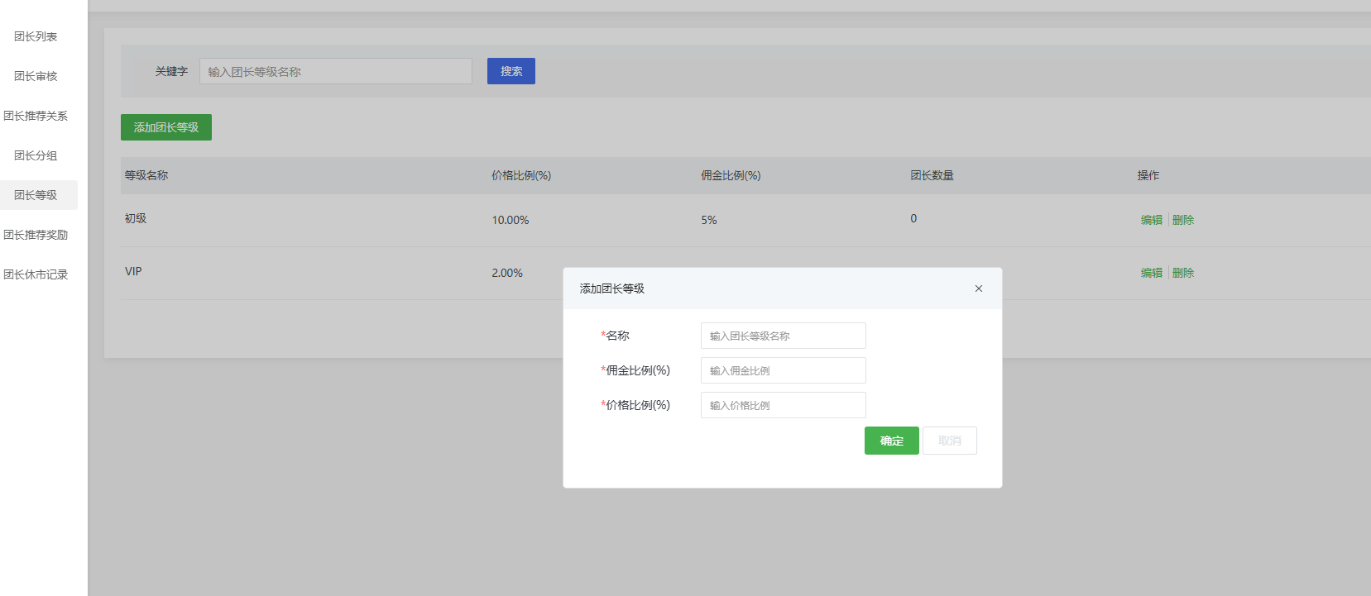Edit the VIP level row
Image resolution: width=1371 pixels, height=596 pixels.
click(1151, 273)
